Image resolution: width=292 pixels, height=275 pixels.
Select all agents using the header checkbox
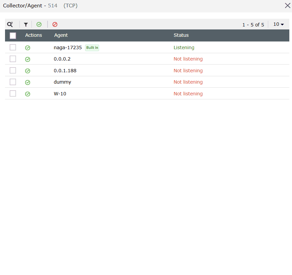[13, 35]
